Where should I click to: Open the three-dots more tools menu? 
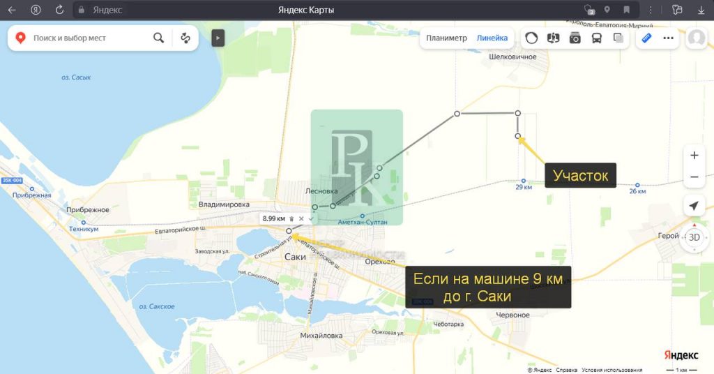668,38
